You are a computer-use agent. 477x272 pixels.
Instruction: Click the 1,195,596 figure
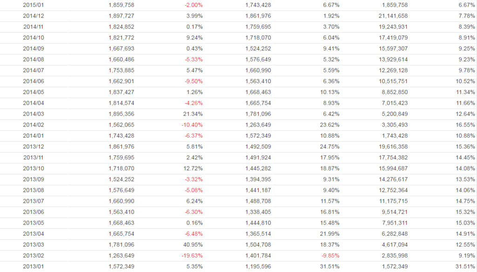(x=258, y=266)
